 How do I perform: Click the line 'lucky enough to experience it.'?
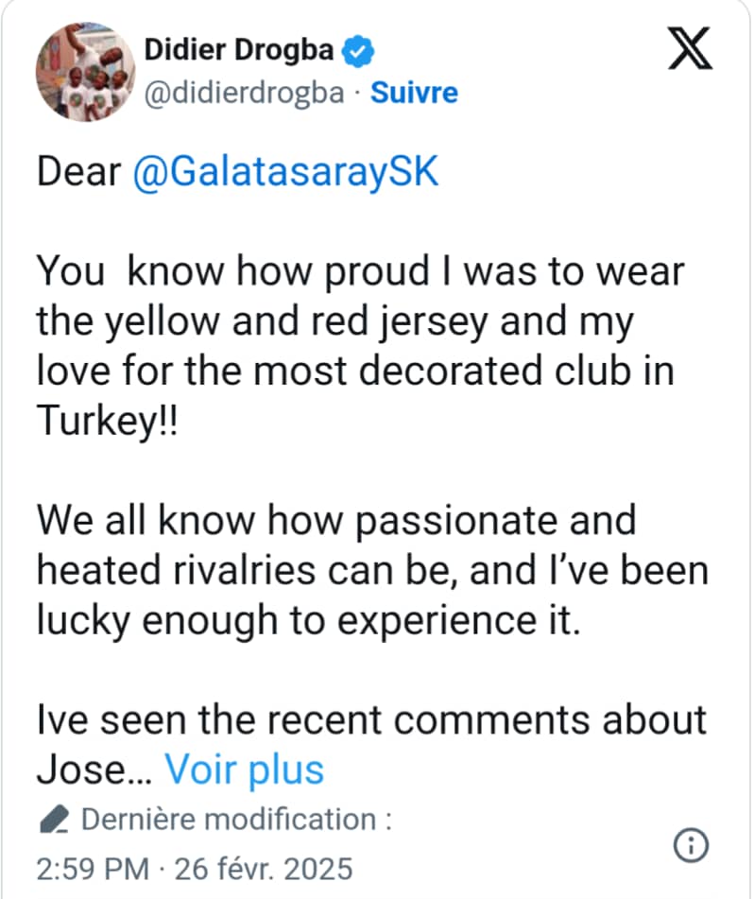pos(307,620)
